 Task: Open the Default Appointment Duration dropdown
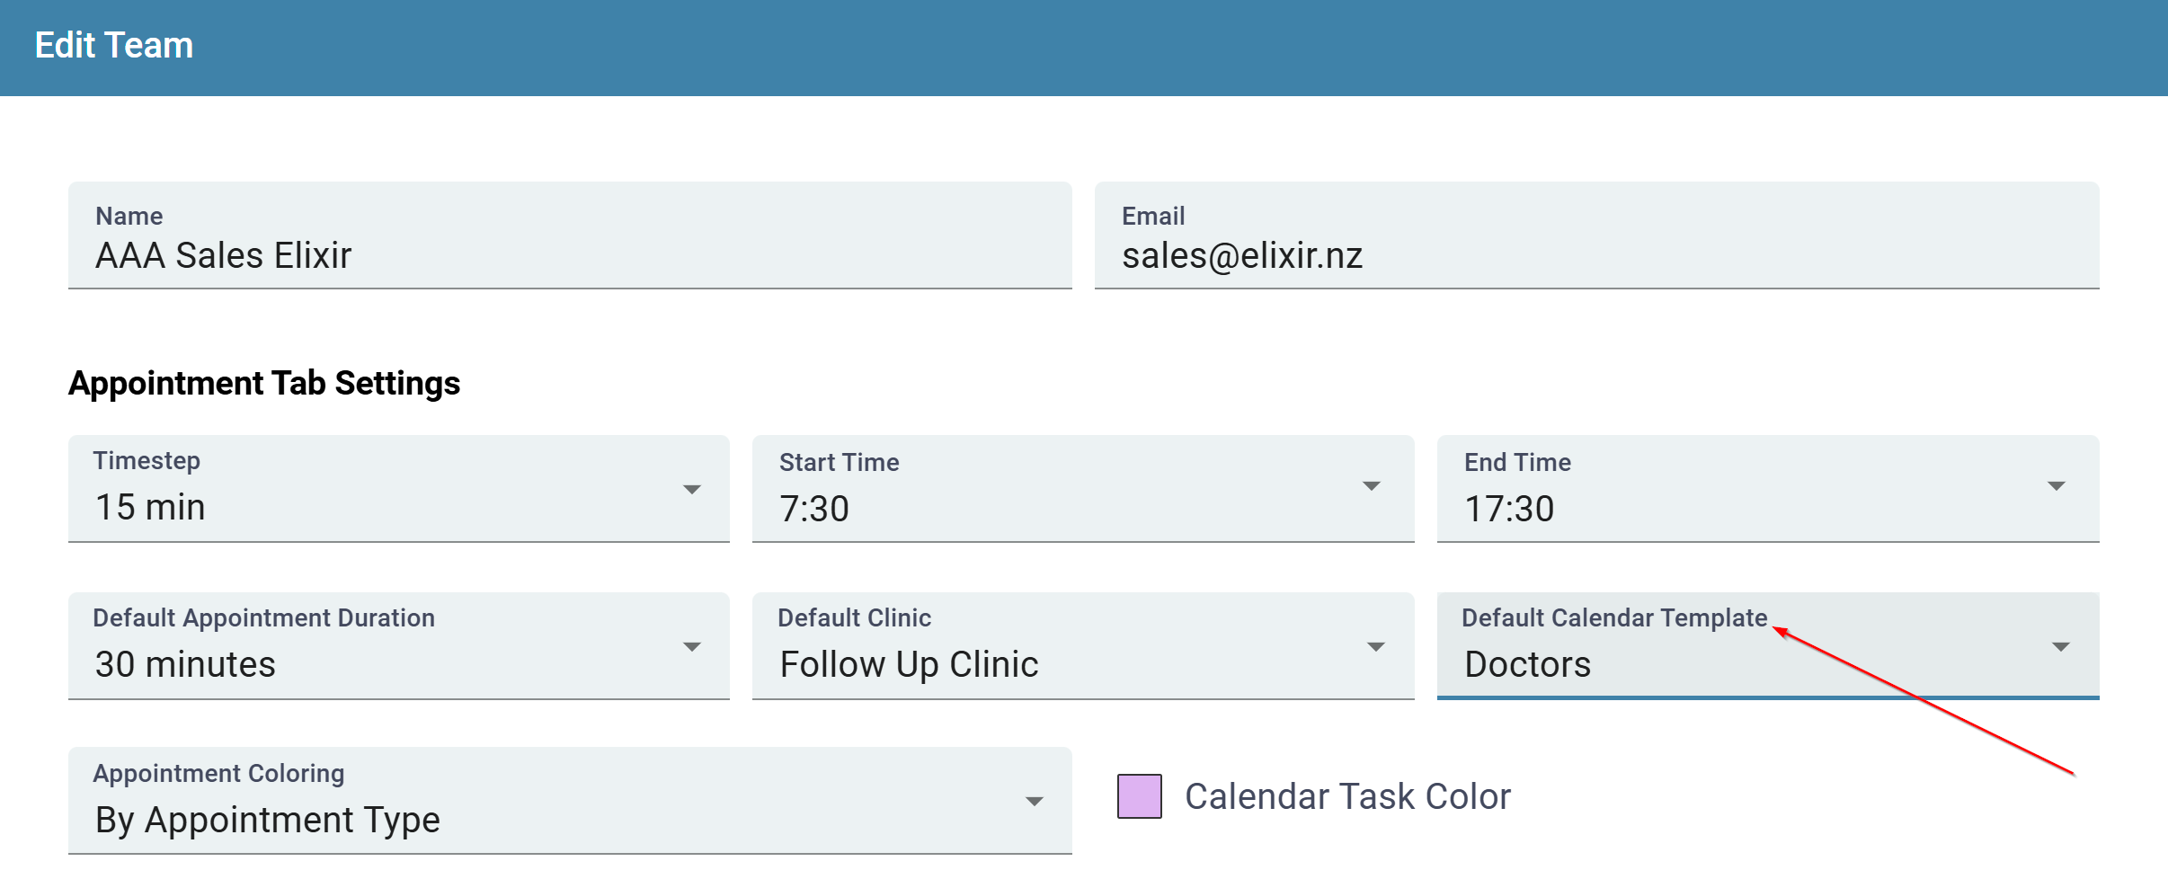tap(690, 645)
